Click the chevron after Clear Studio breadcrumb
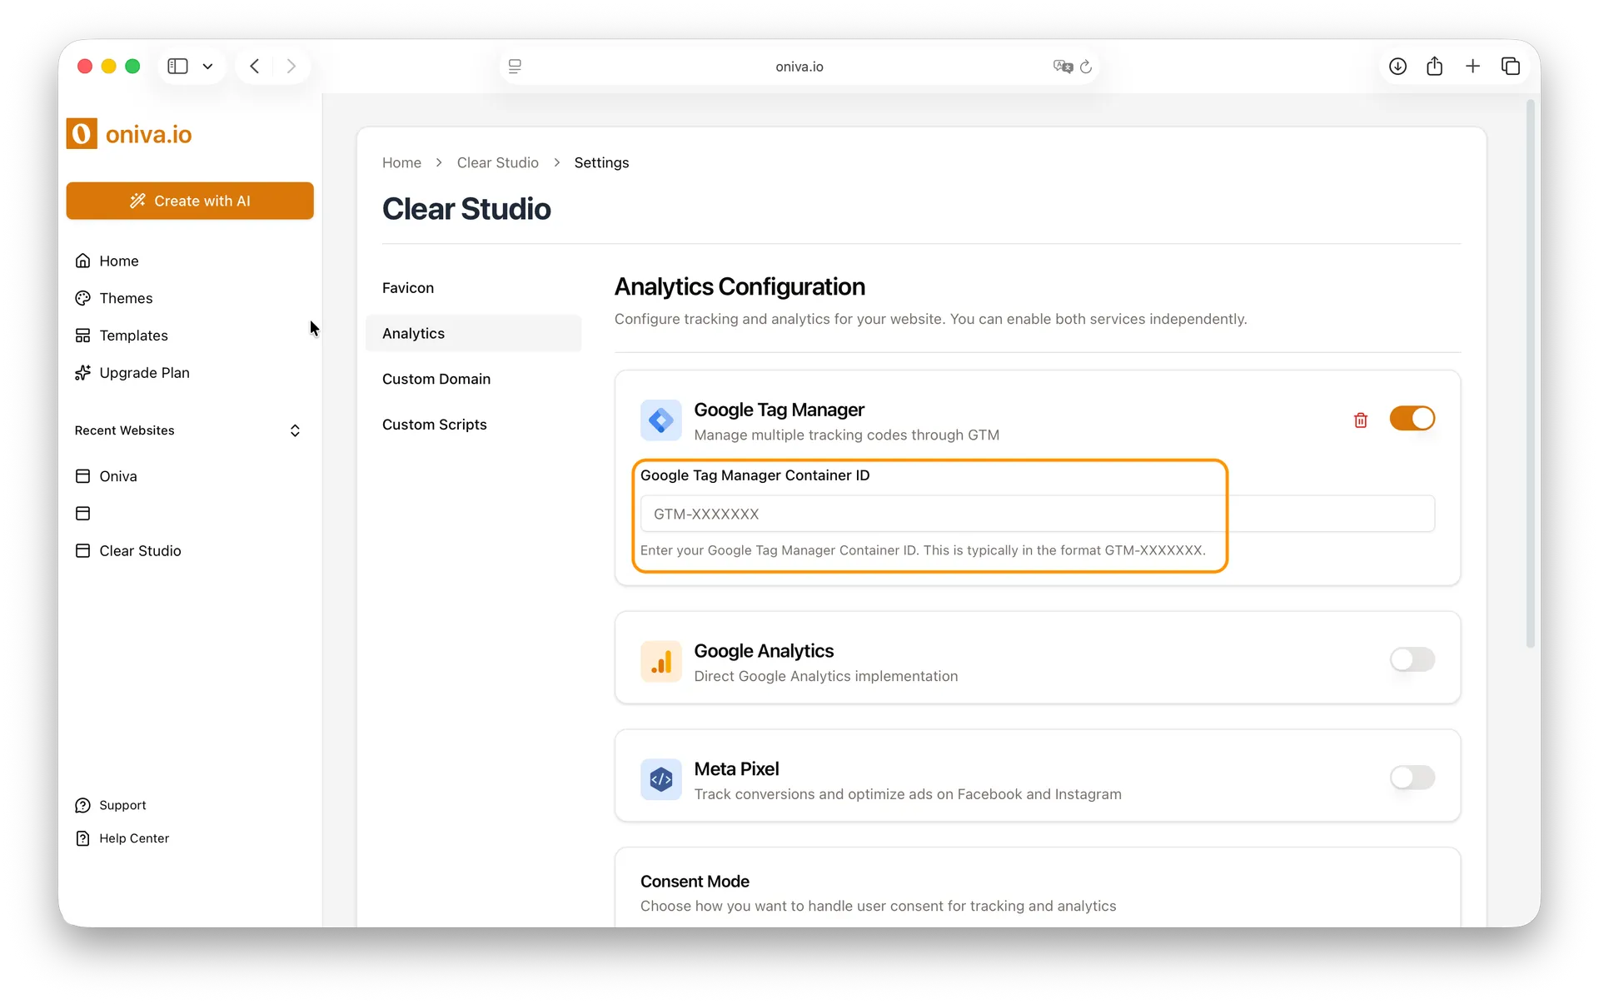 [x=556, y=162]
